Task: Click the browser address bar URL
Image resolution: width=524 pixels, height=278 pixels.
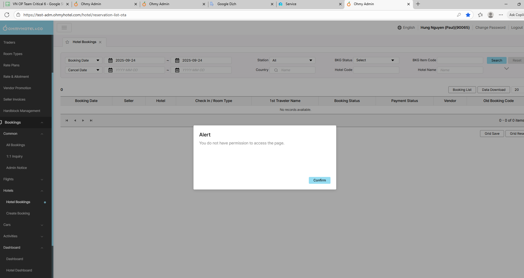Action: pyautogui.click(x=75, y=15)
